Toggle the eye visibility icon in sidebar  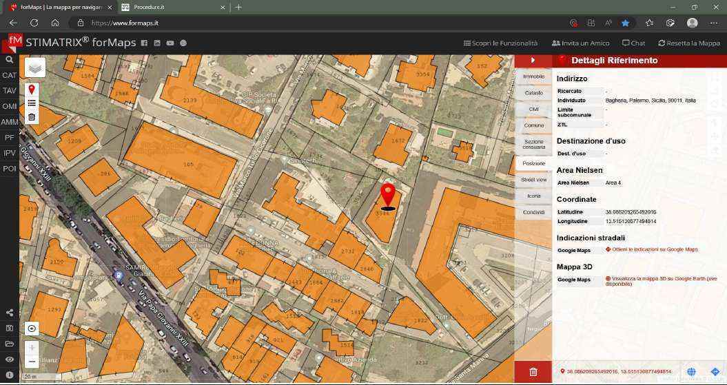9,360
